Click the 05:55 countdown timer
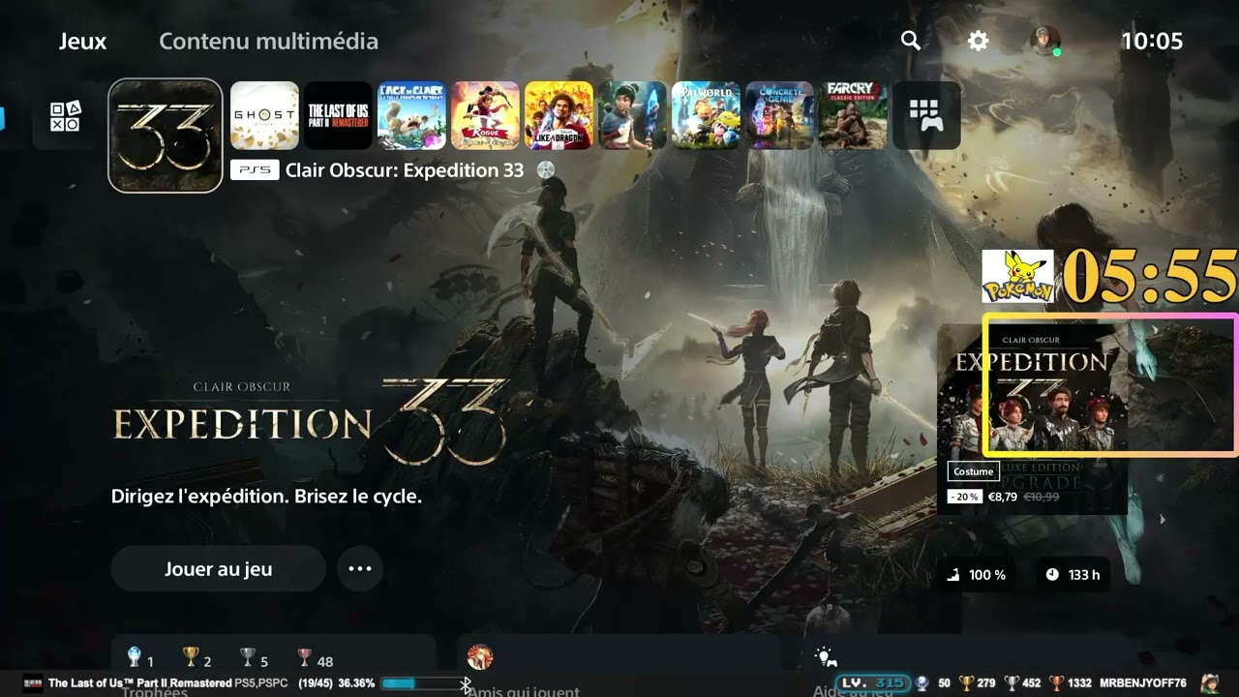Screen dimensions: 1239x697 1150,276
